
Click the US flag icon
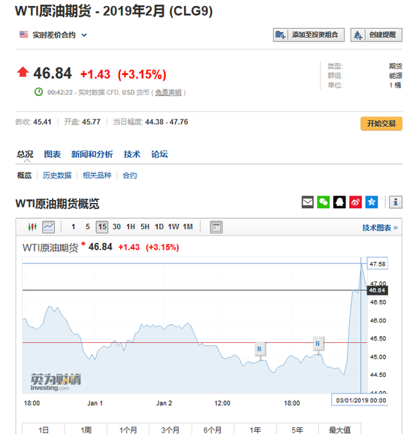tap(24, 35)
